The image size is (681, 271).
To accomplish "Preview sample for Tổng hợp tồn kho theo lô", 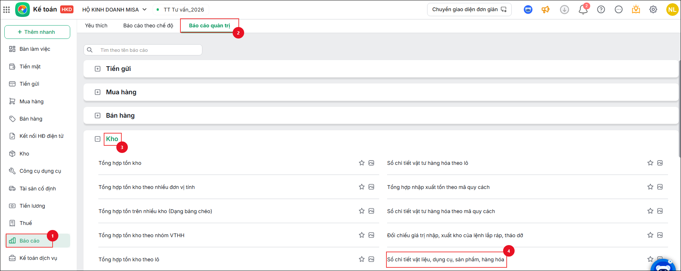I will pyautogui.click(x=371, y=259).
